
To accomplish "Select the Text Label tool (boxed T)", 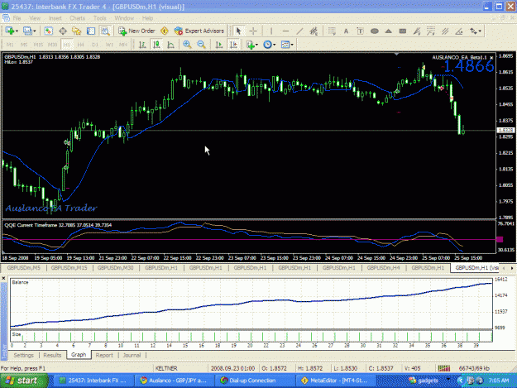I will click(360, 31).
